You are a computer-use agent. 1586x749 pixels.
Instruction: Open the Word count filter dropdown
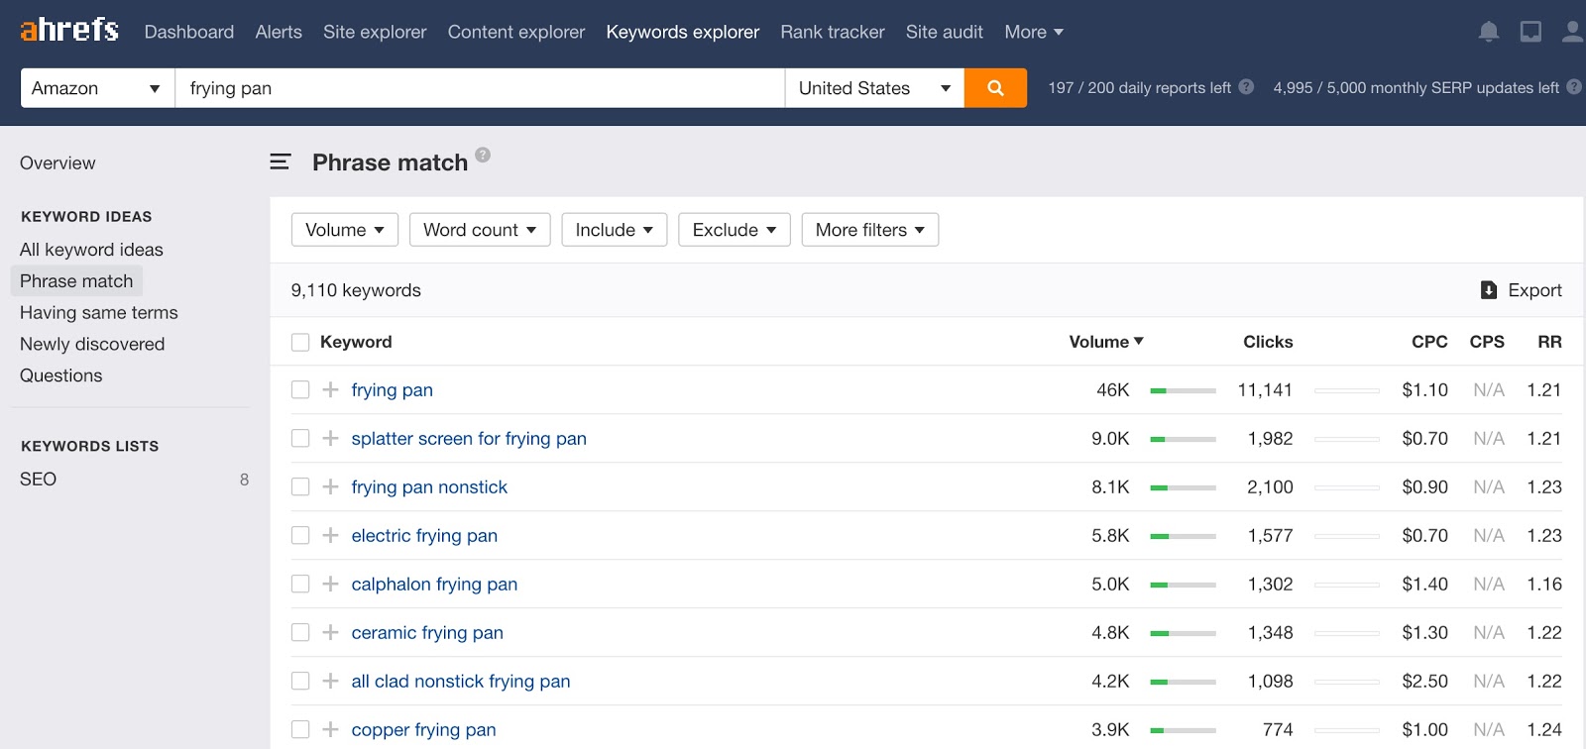480,230
